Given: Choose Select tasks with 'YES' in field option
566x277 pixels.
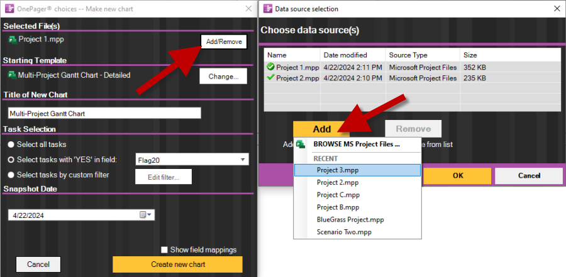Looking at the screenshot, I should pos(11,160).
